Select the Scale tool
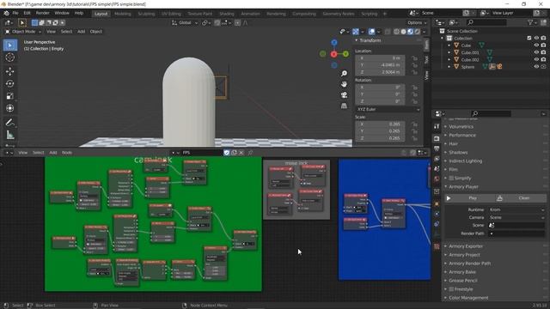This screenshot has width=550, height=309. 9,96
